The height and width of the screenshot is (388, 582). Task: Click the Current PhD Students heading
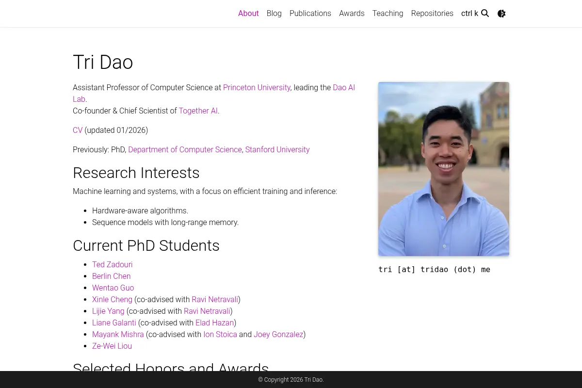[x=146, y=246]
